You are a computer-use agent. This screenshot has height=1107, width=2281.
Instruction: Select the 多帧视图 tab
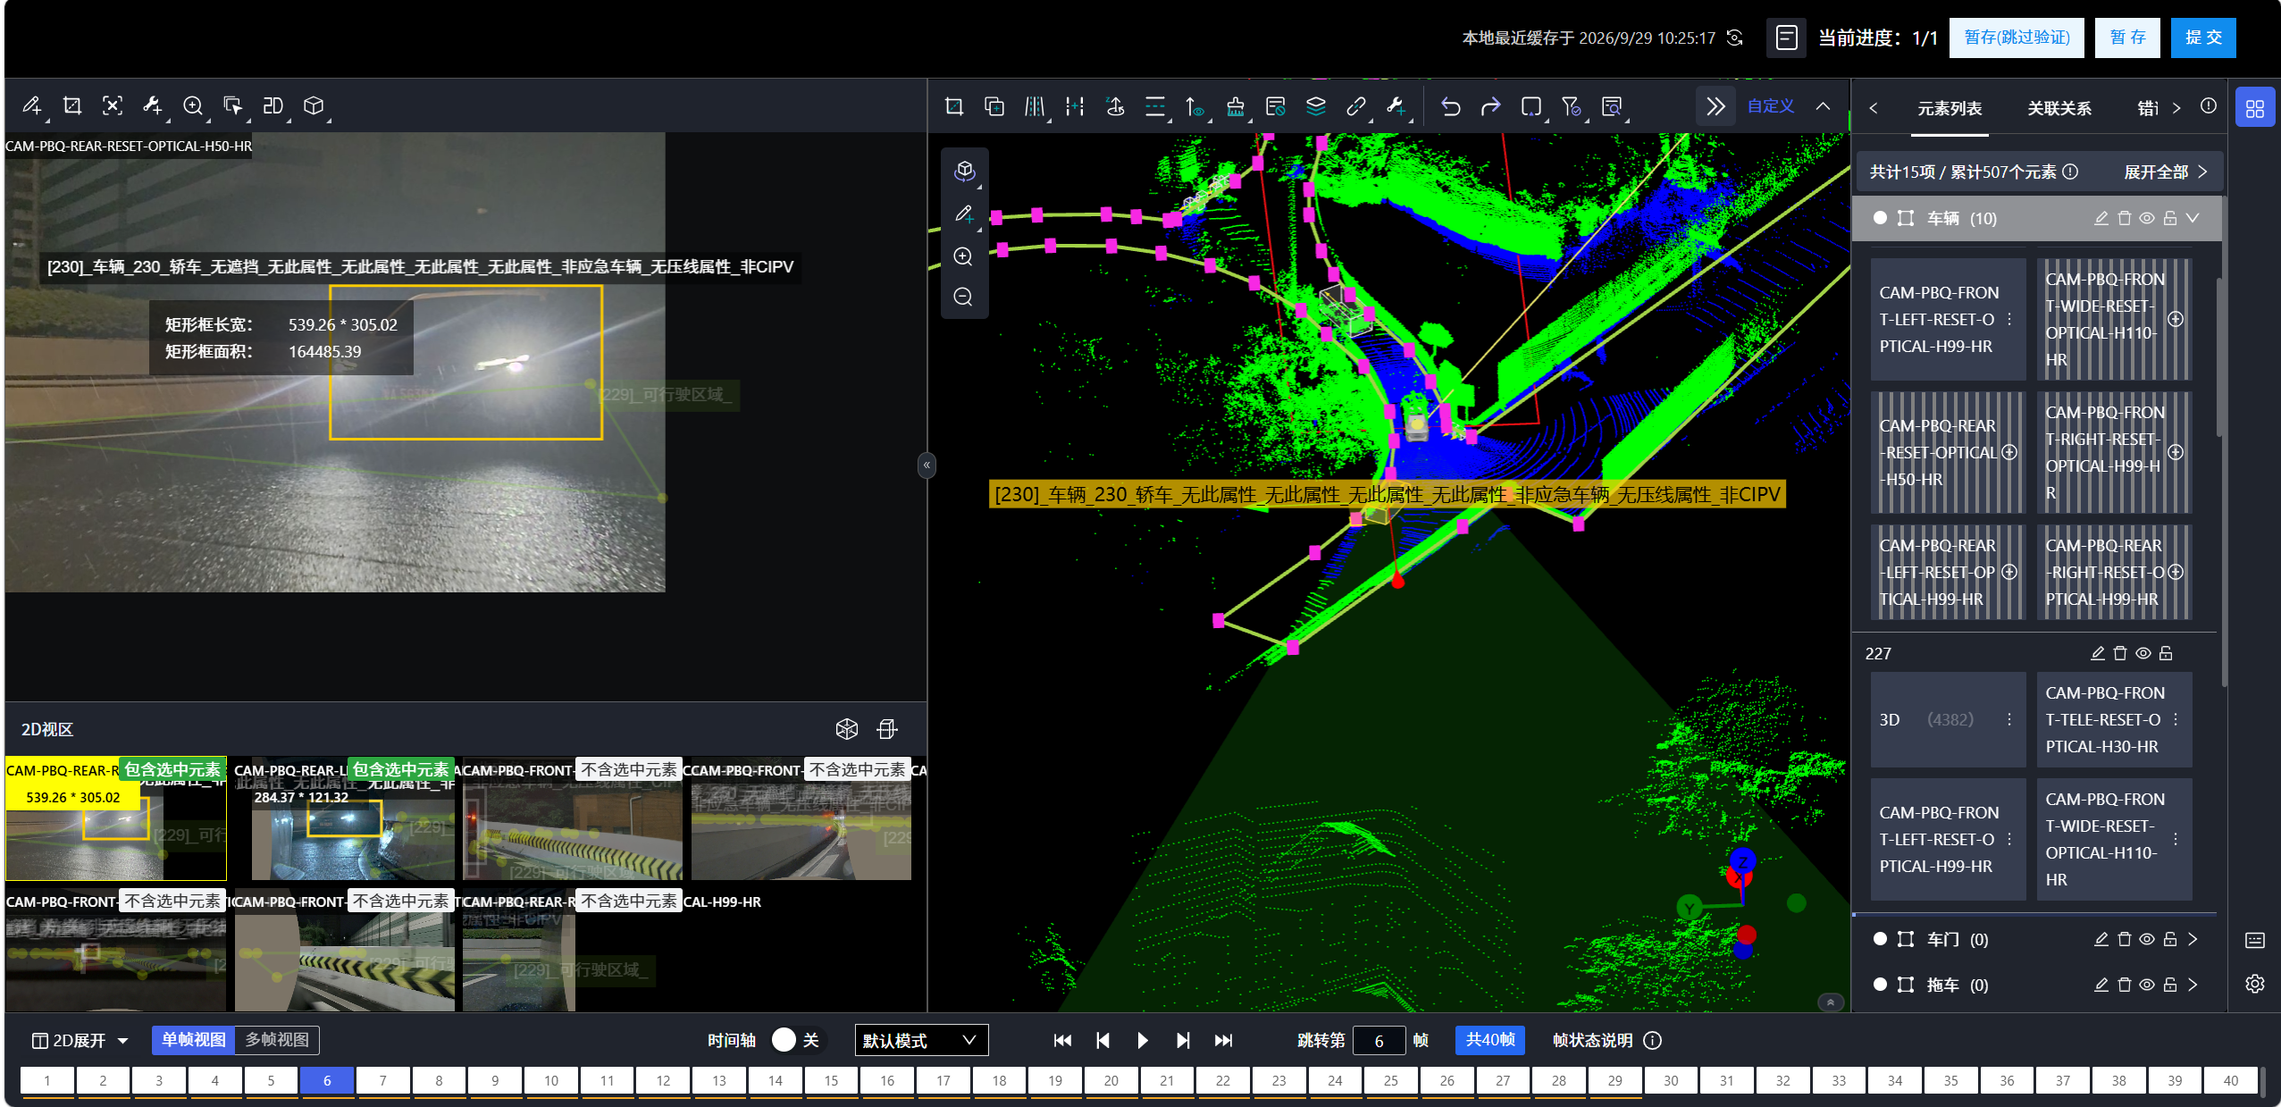(x=277, y=1040)
